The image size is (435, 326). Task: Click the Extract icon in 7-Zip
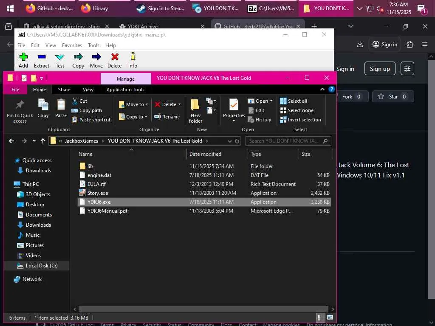click(42, 57)
